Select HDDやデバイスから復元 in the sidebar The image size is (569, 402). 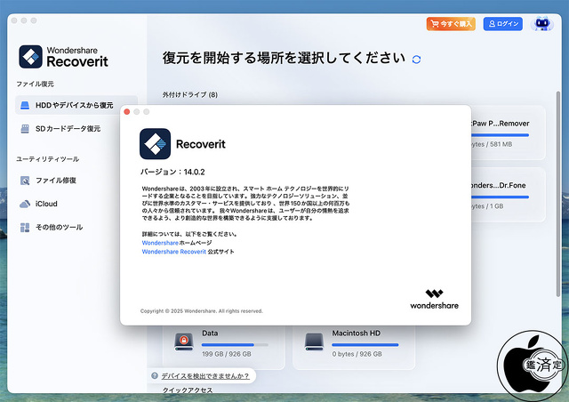click(76, 106)
